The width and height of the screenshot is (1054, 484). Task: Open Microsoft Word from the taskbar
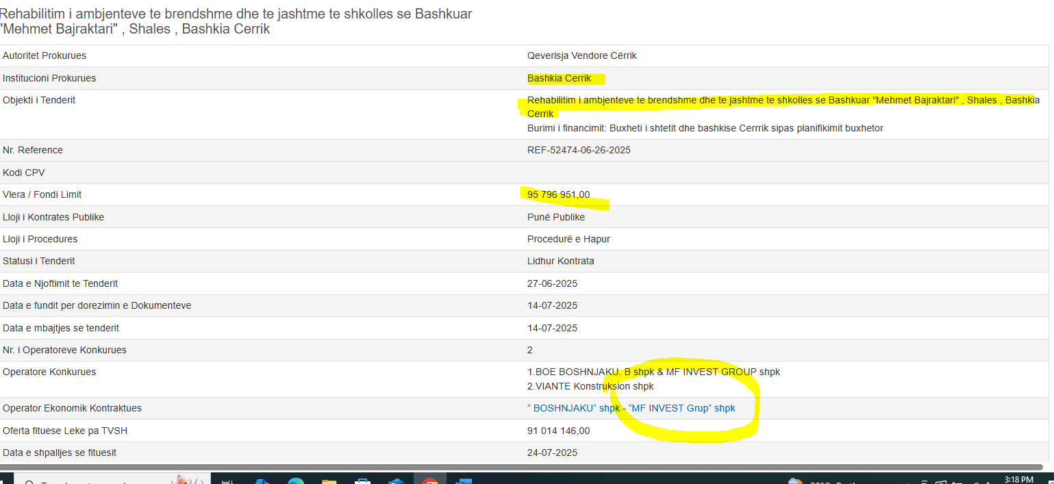[464, 481]
